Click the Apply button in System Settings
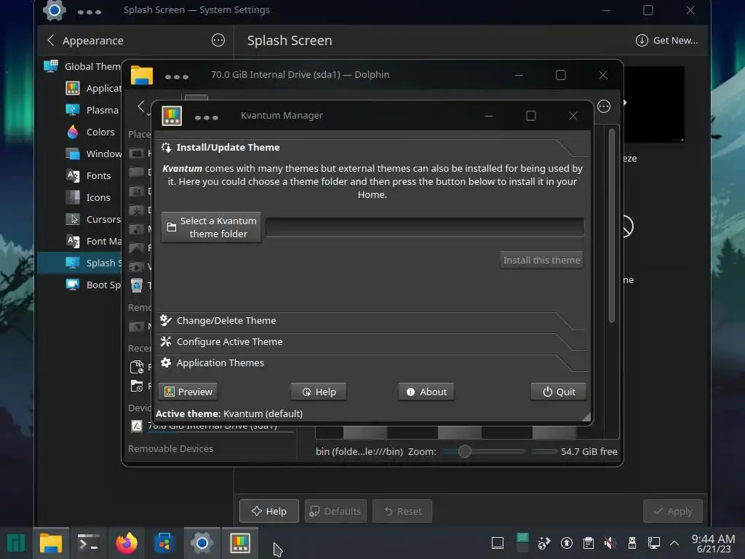The height and width of the screenshot is (559, 745). (x=673, y=511)
